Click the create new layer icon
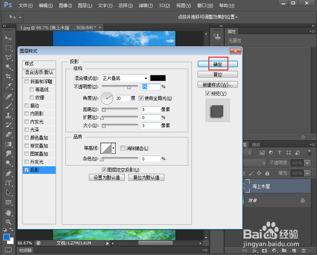 294,251
